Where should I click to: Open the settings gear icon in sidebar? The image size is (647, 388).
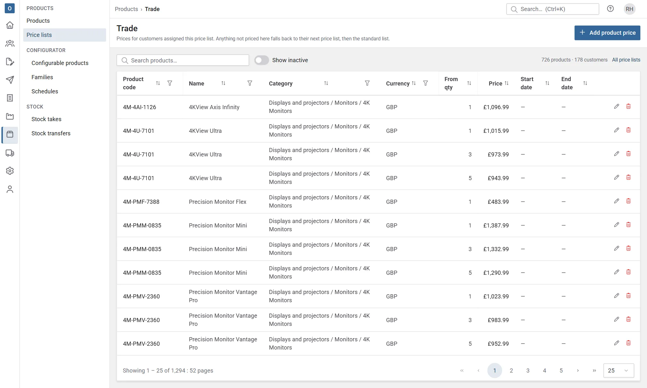[10, 171]
